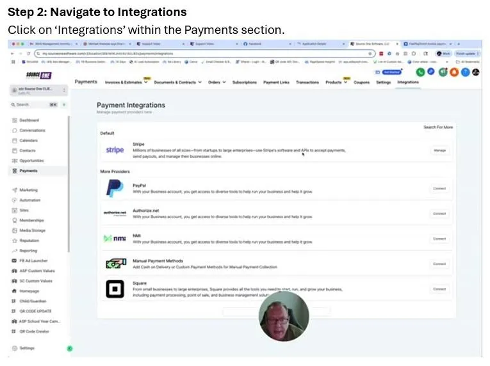Collapse the sidebar with the green arrow
This screenshot has height=366, width=490.
[x=70, y=349]
